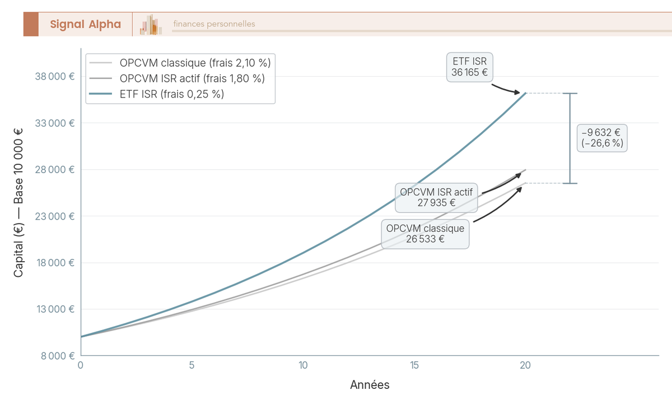672x404 pixels.
Task: Click the x-axis tick label 20
Action: (x=525, y=365)
